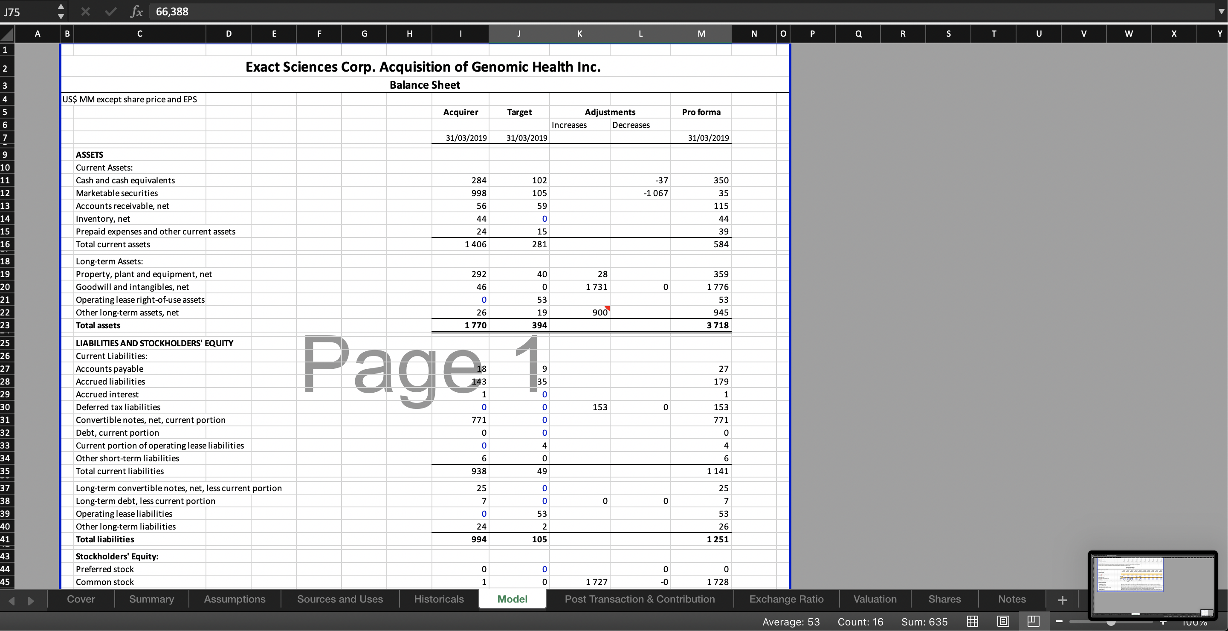Go to previous sheet tab arrow
This screenshot has width=1228, height=631.
pos(12,600)
